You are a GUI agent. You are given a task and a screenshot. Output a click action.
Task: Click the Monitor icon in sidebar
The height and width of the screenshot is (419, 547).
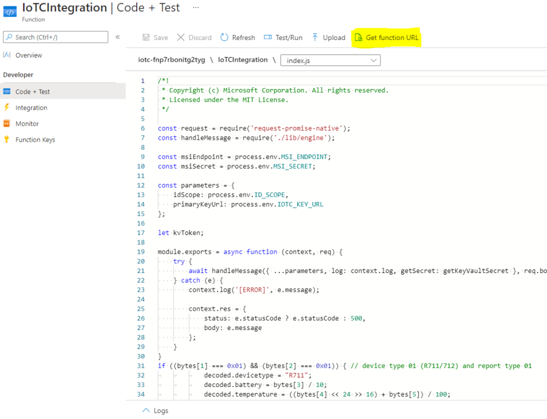pyautogui.click(x=7, y=124)
